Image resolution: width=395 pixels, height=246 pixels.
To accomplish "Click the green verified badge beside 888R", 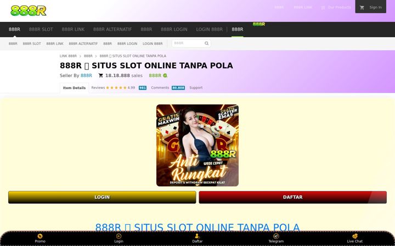I will [165, 75].
